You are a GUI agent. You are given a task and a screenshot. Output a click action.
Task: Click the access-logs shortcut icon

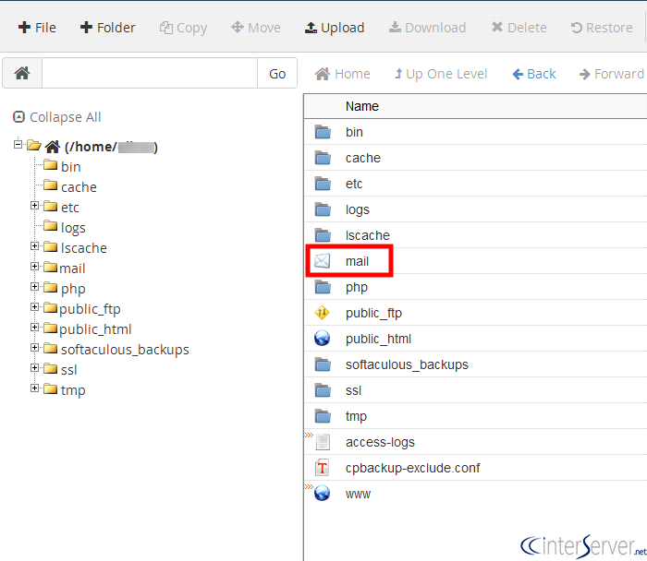click(322, 442)
